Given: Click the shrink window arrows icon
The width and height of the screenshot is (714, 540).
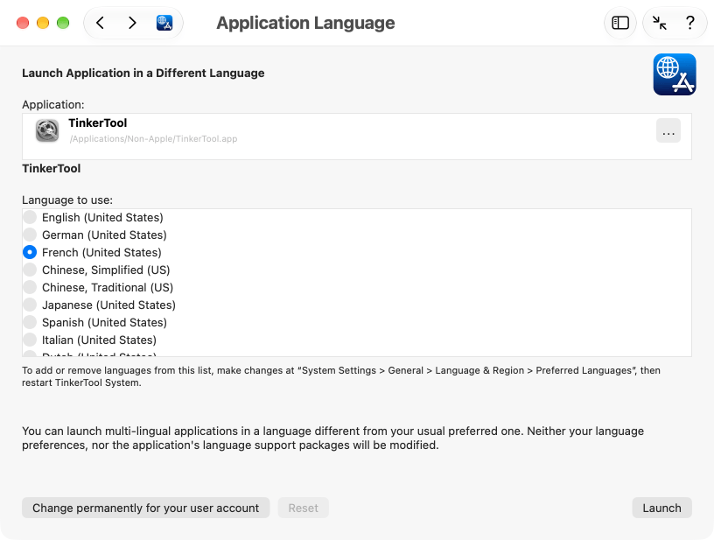Looking at the screenshot, I should click(660, 23).
